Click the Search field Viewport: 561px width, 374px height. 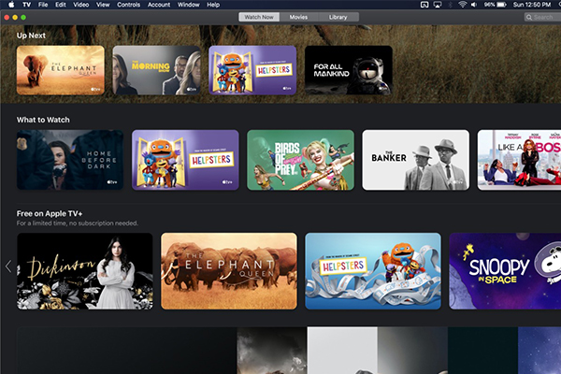click(x=542, y=17)
